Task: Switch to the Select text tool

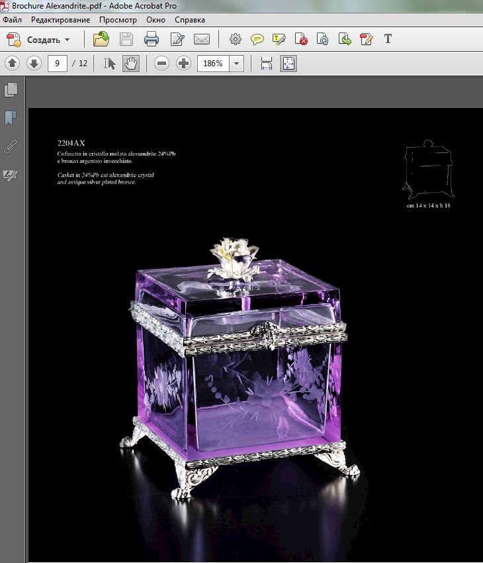Action: click(x=109, y=64)
